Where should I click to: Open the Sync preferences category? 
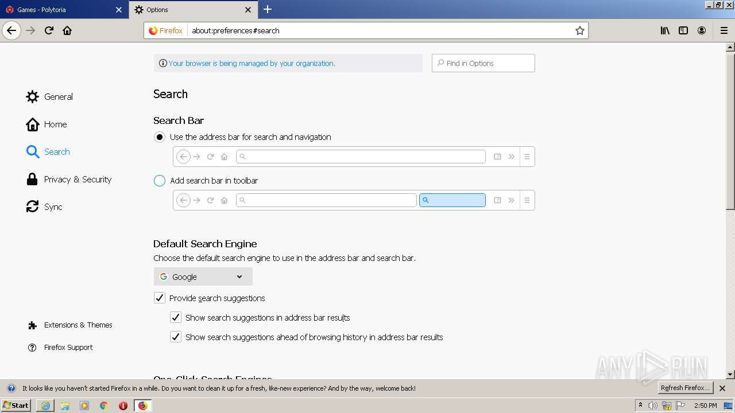(x=44, y=206)
